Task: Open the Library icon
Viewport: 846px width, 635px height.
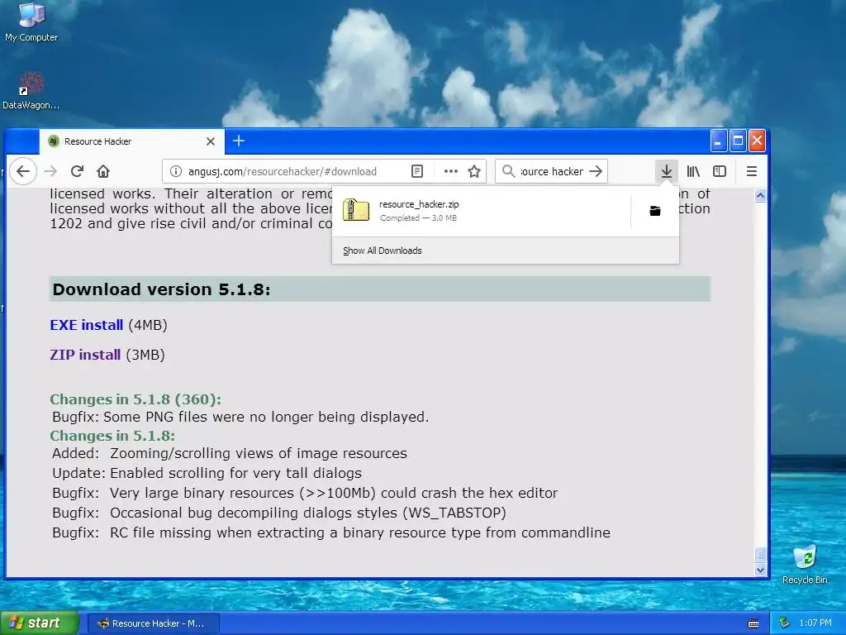Action: click(693, 171)
